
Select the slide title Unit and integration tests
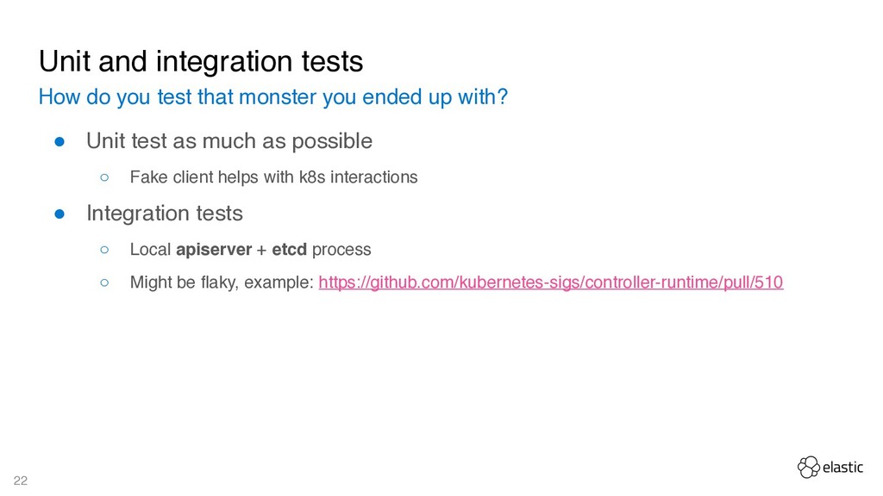[x=201, y=61]
